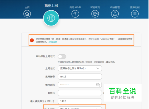Click the 宽带密码 password field
Image resolution: width=149 pixels, height=109 pixels.
pyautogui.click(x=80, y=85)
